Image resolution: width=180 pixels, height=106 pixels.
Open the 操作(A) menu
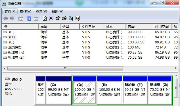click(x=25, y=12)
